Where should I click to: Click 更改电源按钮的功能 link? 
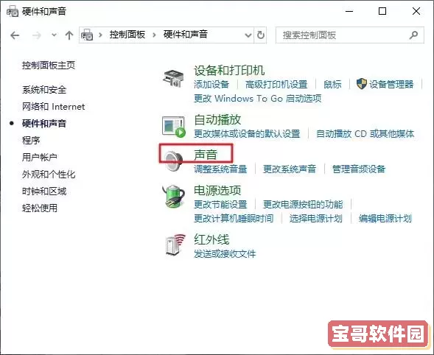point(303,205)
